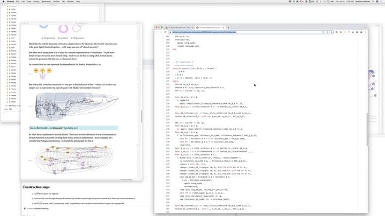Click the notebook horizontal scrollbar at bottom
Screen dimensions: 385x216
click(126, 180)
